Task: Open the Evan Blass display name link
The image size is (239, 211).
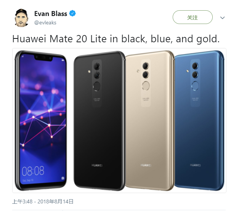Action: point(51,14)
